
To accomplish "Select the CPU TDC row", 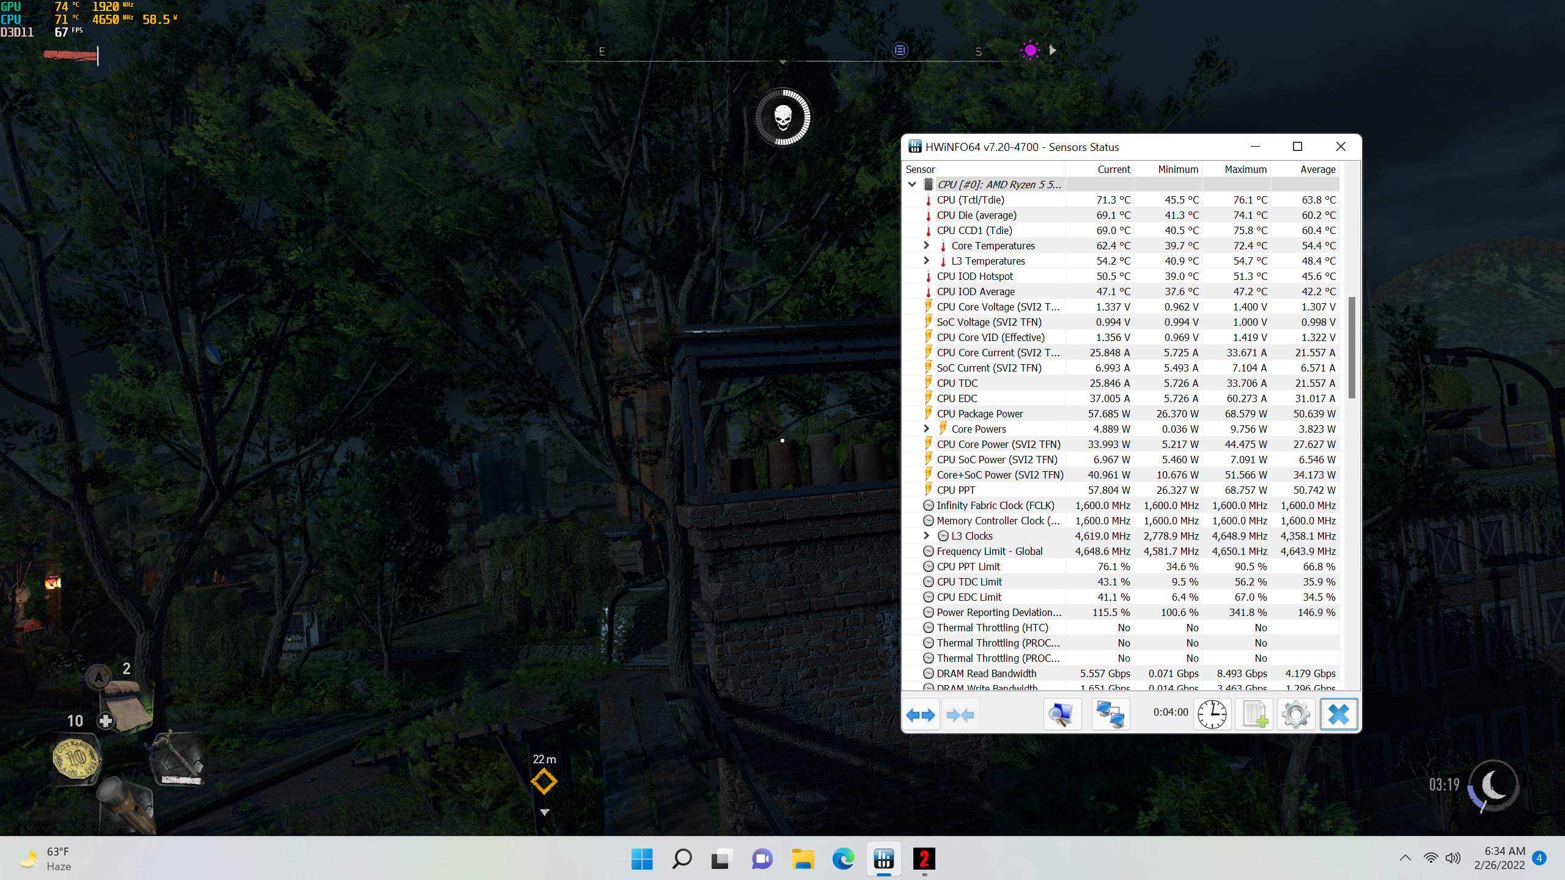I will (x=1121, y=383).
